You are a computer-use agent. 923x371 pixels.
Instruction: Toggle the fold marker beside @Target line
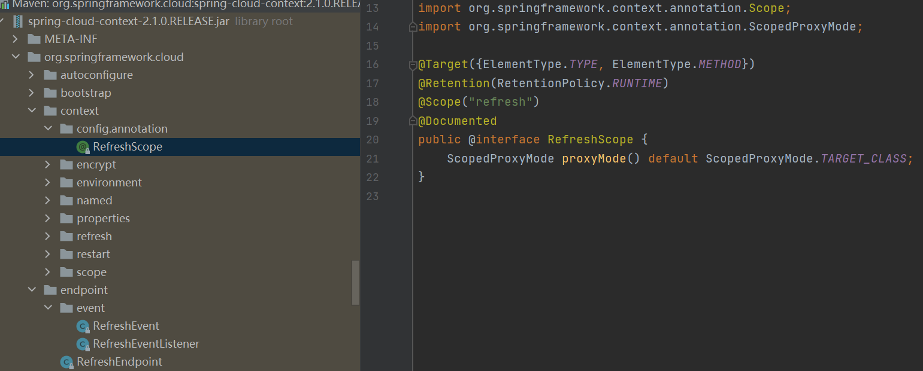coord(412,65)
